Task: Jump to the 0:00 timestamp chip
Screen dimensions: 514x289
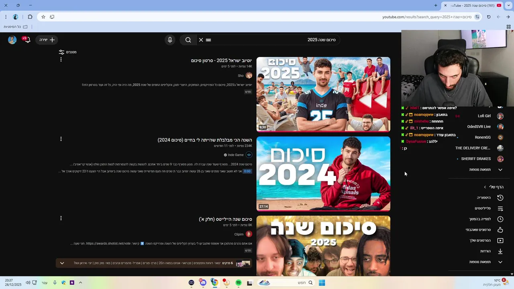Action: click(247, 171)
